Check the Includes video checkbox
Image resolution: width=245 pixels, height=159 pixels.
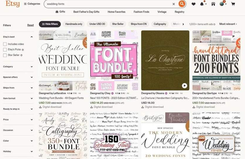5,44
